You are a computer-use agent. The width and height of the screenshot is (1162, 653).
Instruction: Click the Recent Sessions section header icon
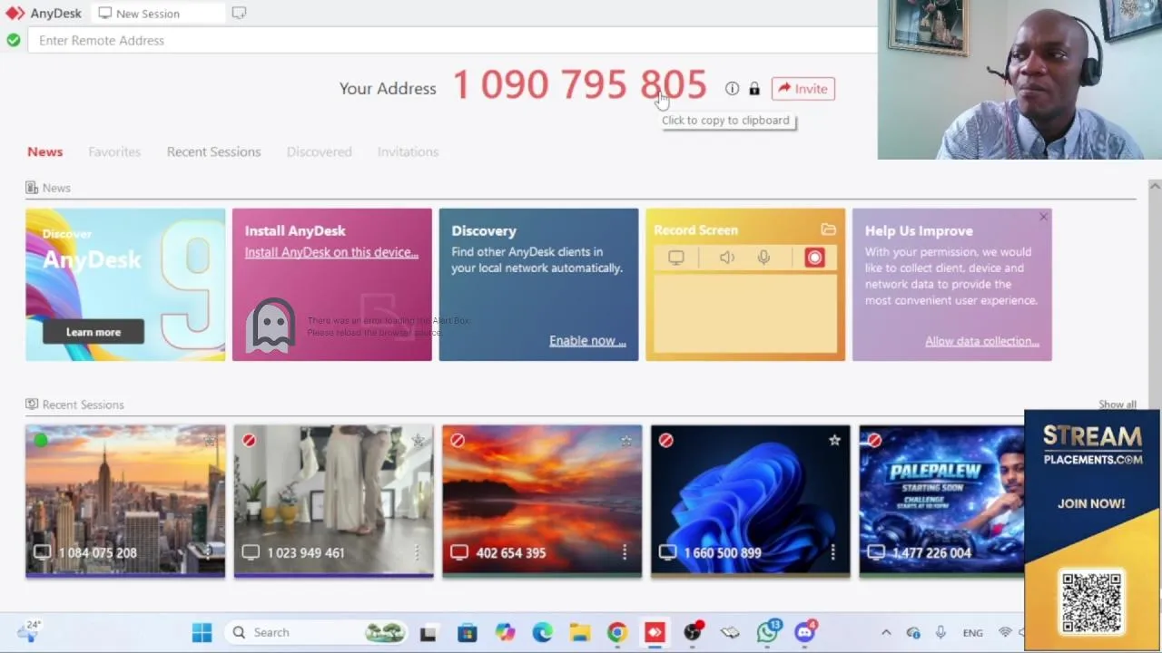pyautogui.click(x=32, y=404)
